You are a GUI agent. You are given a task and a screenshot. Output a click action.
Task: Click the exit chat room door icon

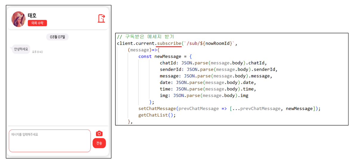[102, 19]
